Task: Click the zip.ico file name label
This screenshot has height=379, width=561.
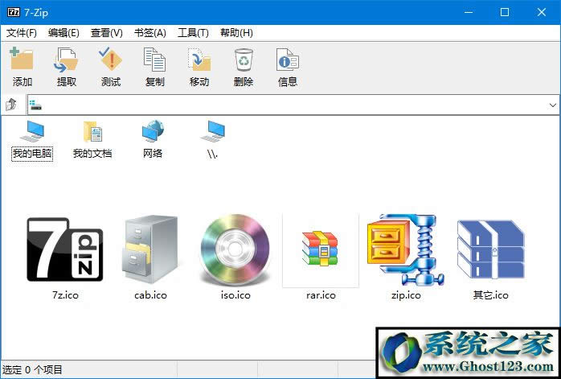Action: pyautogui.click(x=406, y=295)
